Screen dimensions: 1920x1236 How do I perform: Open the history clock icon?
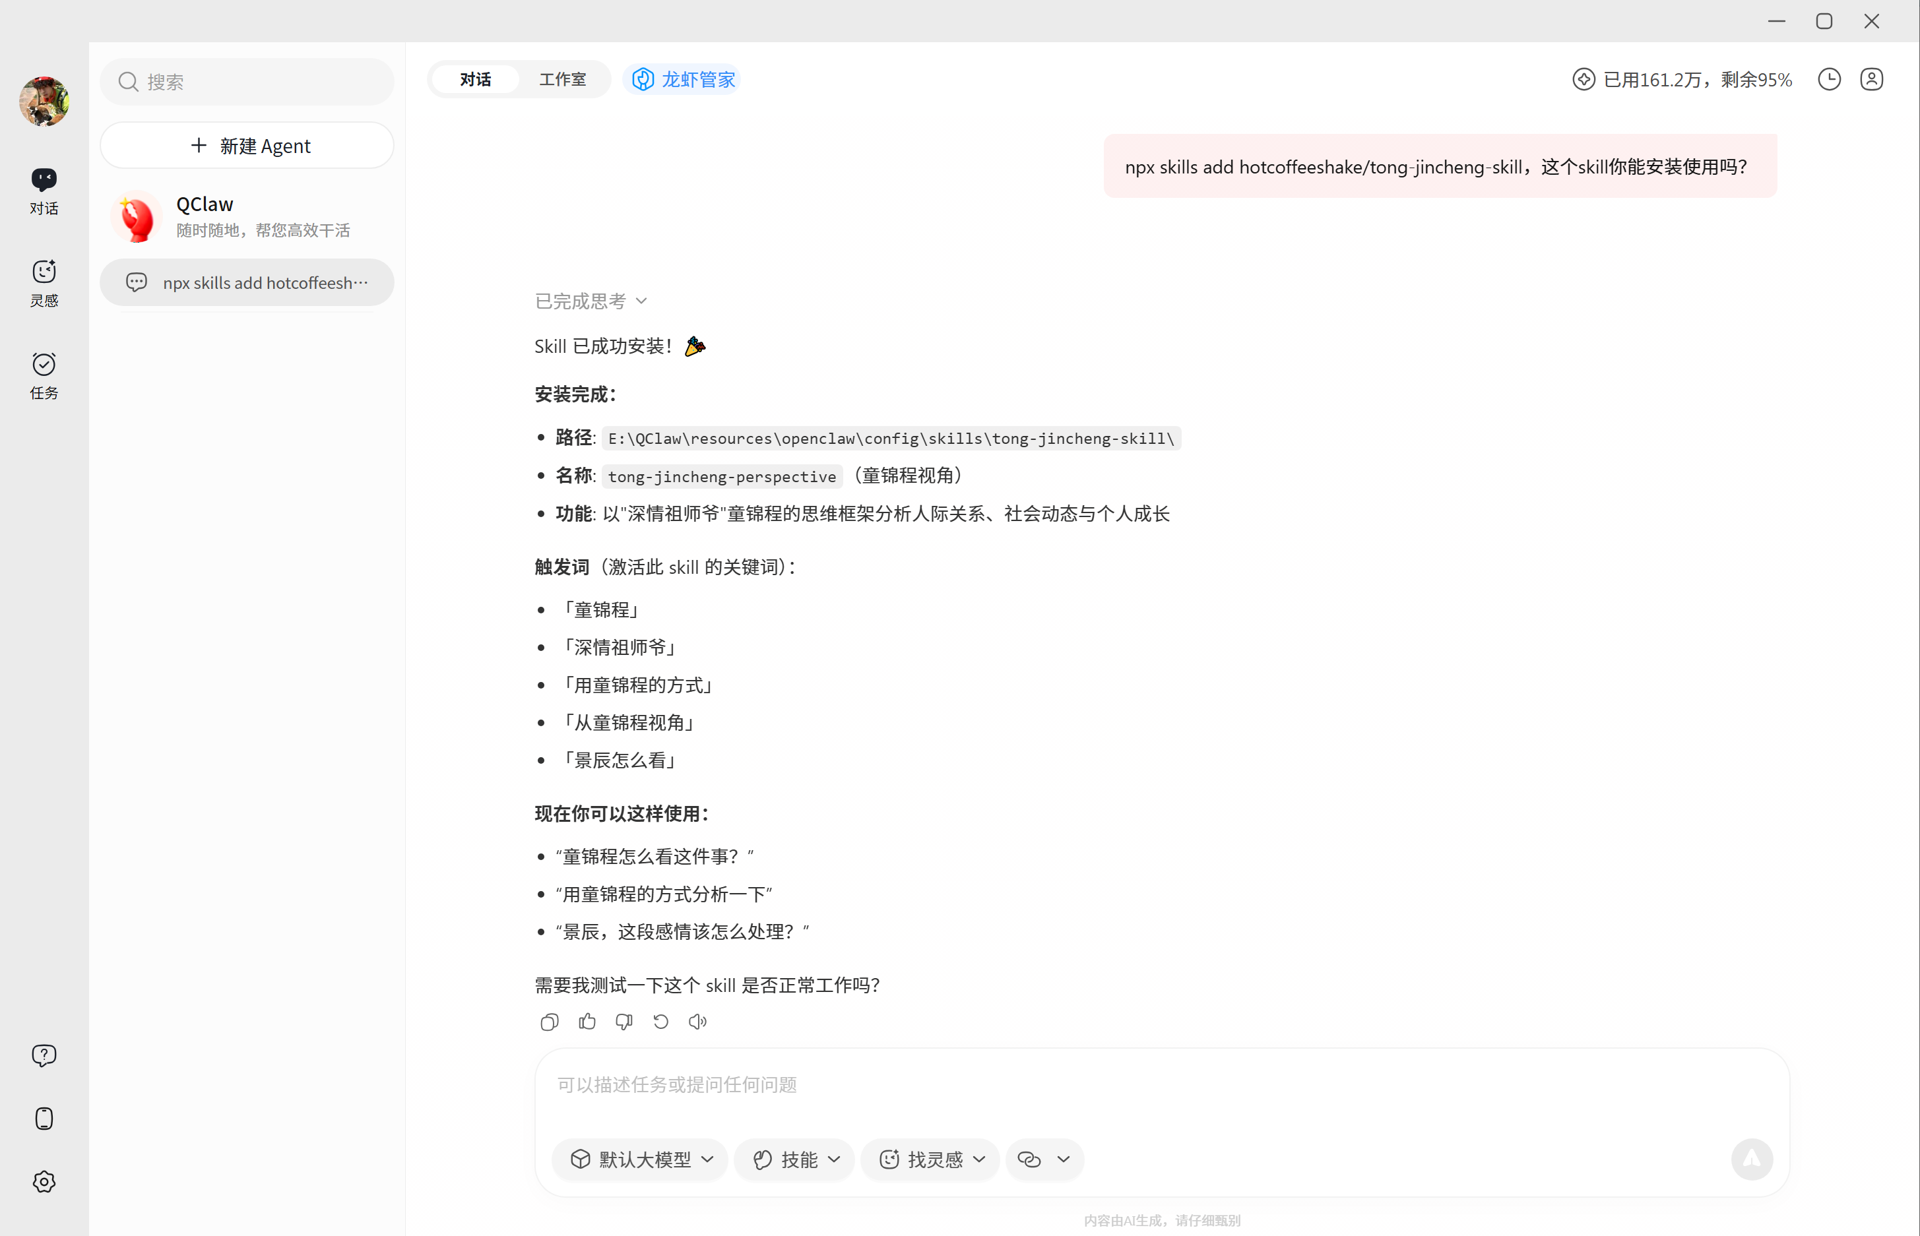[x=1828, y=79]
